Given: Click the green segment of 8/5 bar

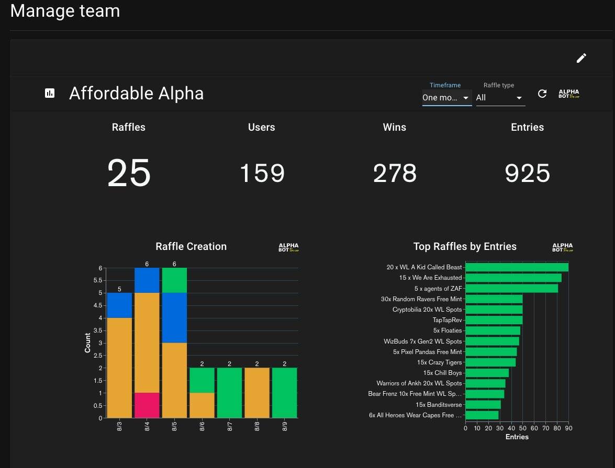Looking at the screenshot, I should pos(174,280).
